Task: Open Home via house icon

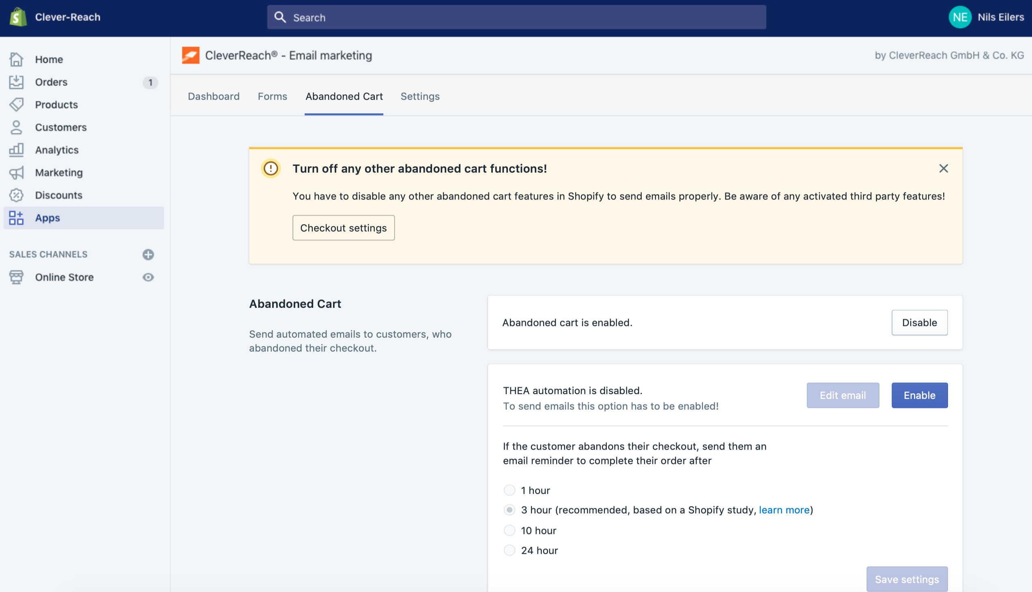Action: tap(16, 59)
